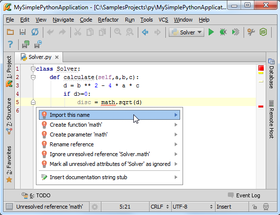The width and height of the screenshot is (280, 215).
Task: Open the inspector hat icon in status bar
Action: (266, 207)
